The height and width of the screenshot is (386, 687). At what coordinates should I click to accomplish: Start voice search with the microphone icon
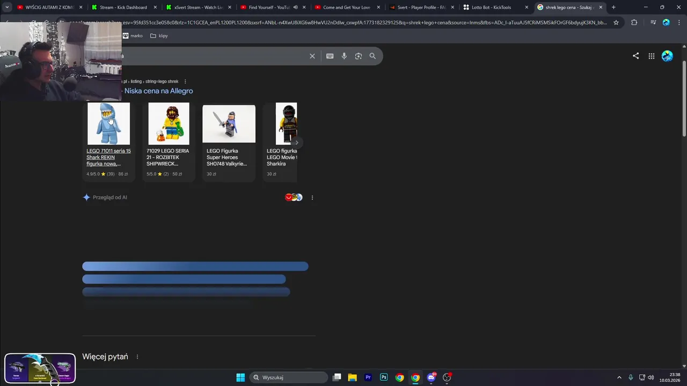point(344,56)
